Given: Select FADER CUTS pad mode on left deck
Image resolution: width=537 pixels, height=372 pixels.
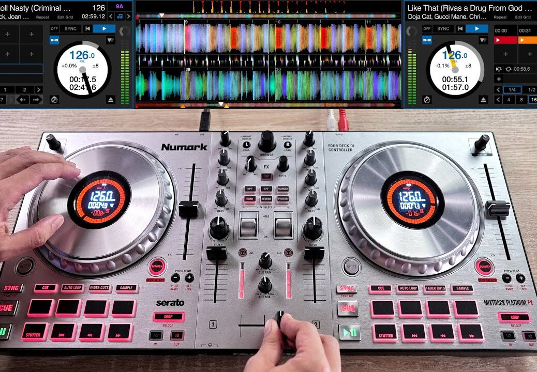Looking at the screenshot, I should point(99,288).
